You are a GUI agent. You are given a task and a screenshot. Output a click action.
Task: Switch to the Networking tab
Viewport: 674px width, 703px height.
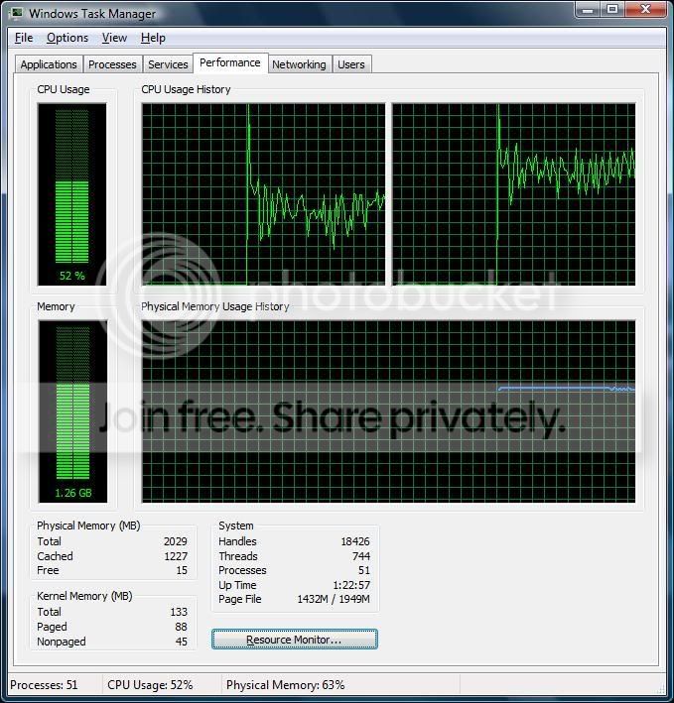(x=300, y=64)
